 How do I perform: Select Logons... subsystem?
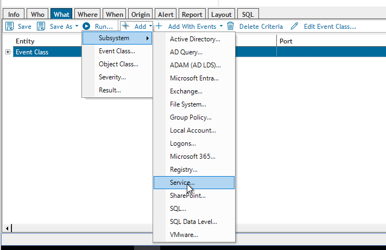[194, 143]
